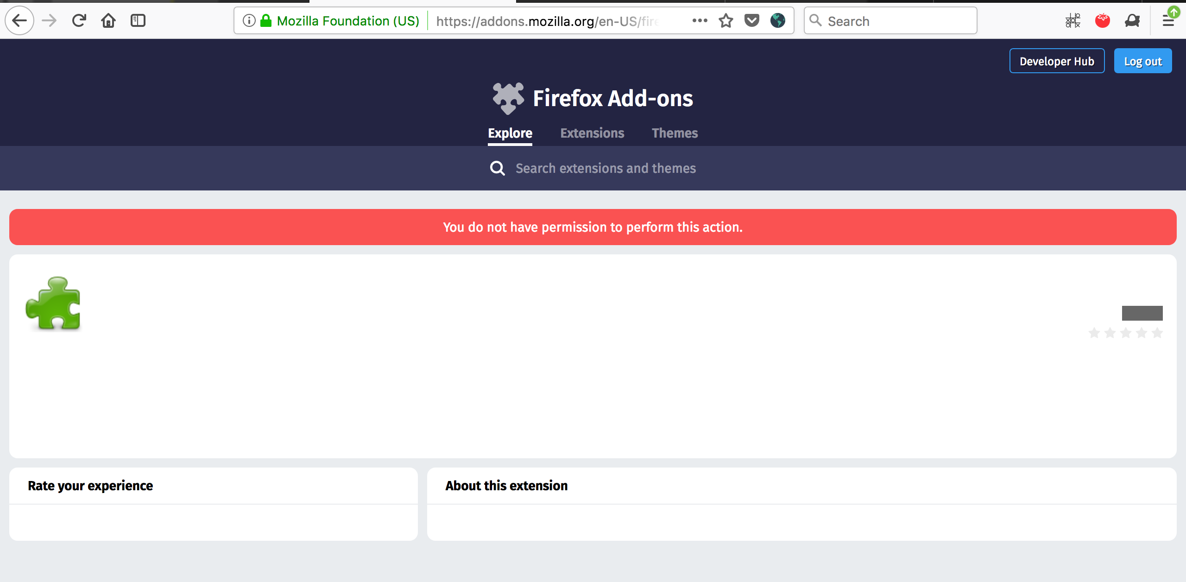This screenshot has height=582, width=1186.
Task: Click the forward navigation arrow
Action: [49, 20]
